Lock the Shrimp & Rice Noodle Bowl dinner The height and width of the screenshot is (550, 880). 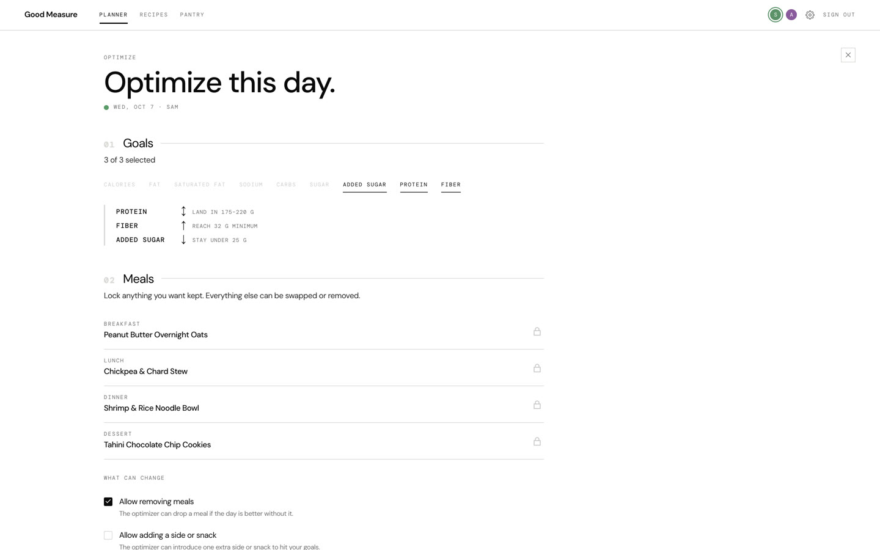coord(537,405)
